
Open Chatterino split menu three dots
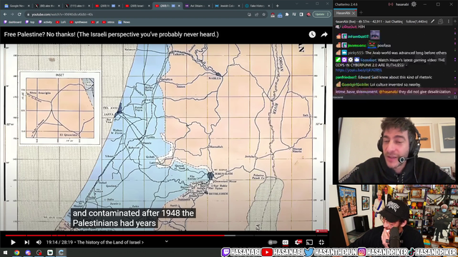(x=449, y=21)
